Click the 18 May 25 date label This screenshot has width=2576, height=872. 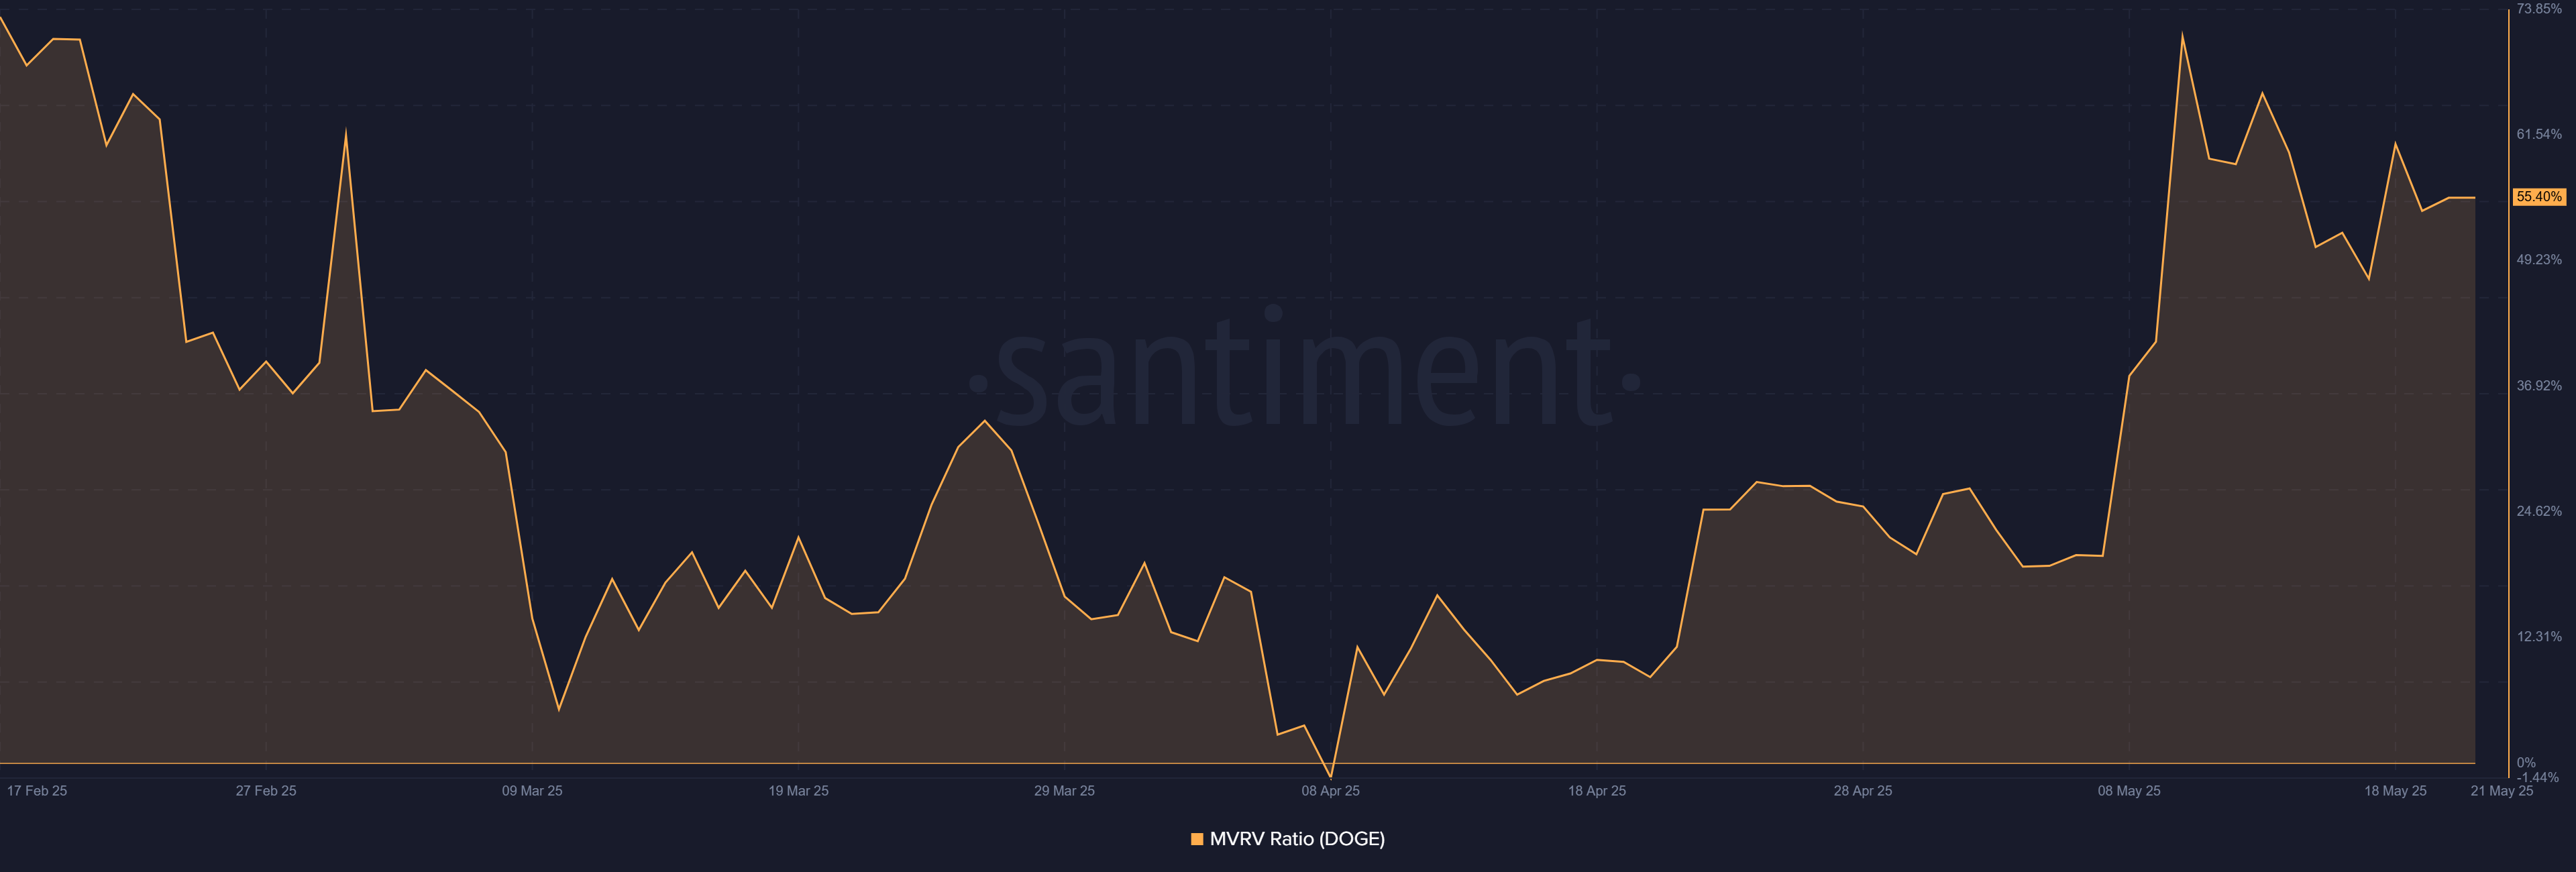click(2394, 791)
